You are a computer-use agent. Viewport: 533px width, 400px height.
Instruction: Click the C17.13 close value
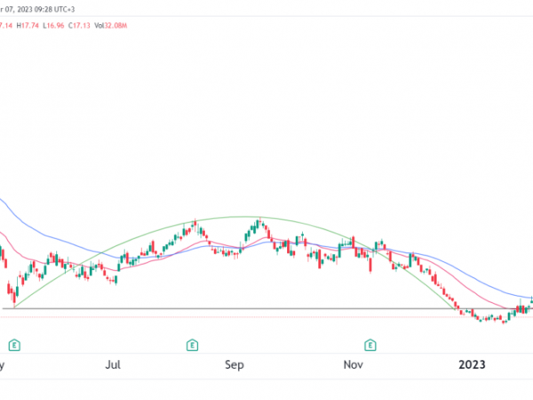[79, 26]
